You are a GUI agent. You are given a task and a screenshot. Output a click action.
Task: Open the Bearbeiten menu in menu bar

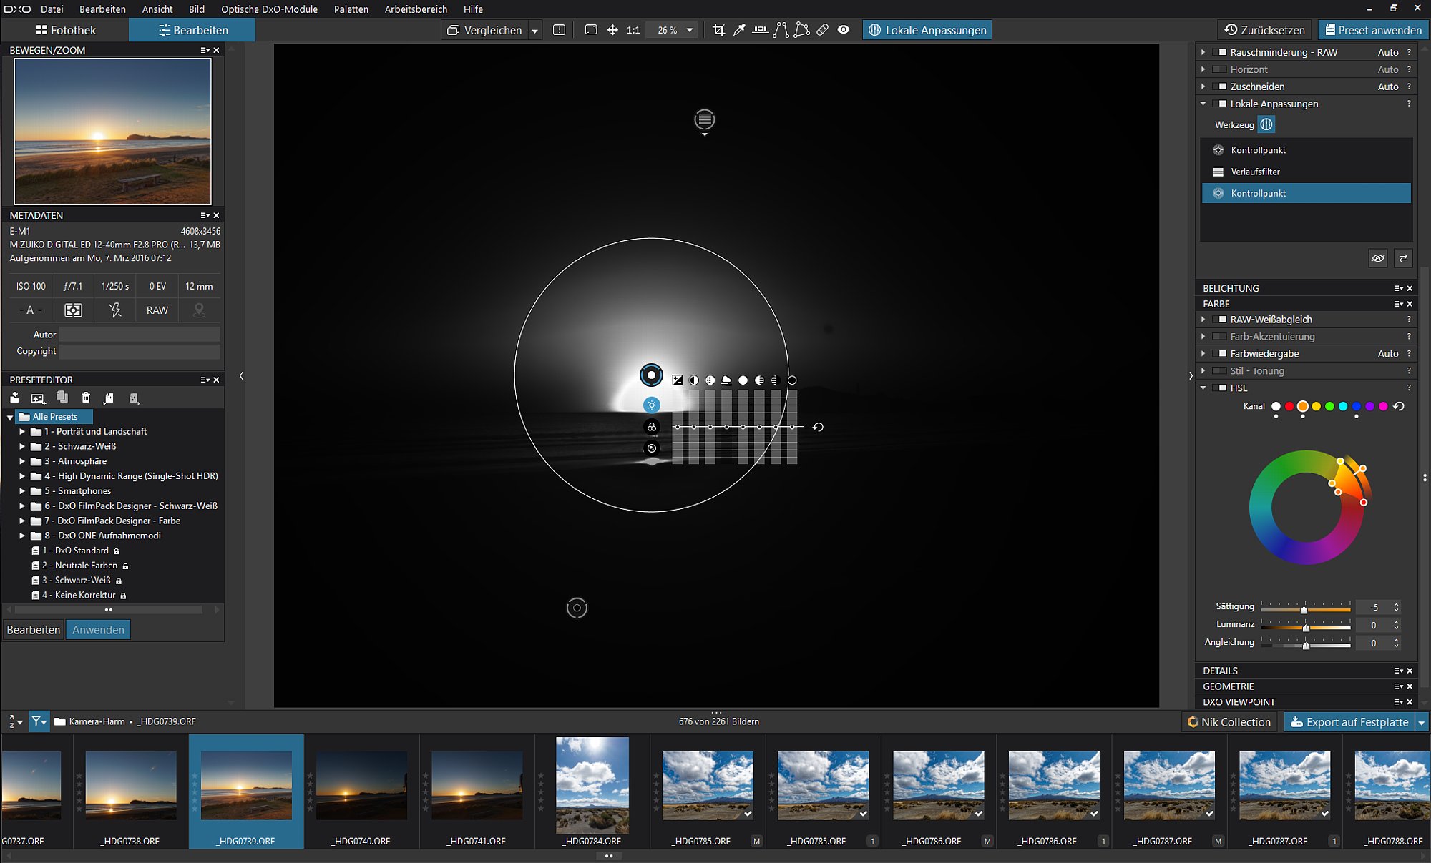102,9
